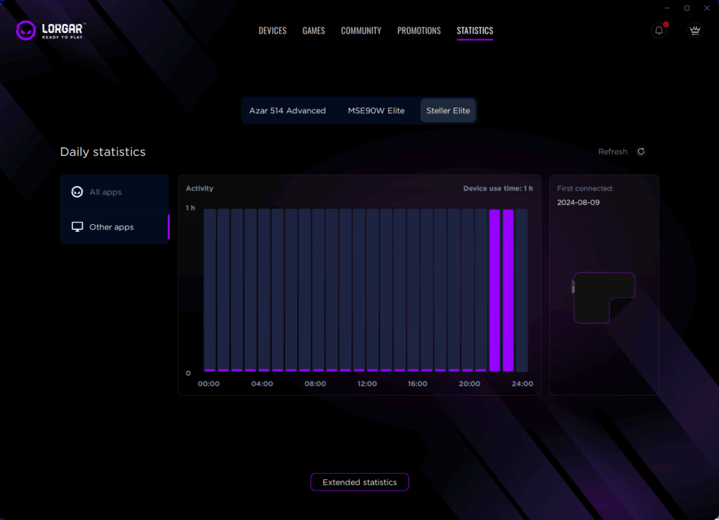
Task: Open the notifications bell
Action: pos(659,30)
